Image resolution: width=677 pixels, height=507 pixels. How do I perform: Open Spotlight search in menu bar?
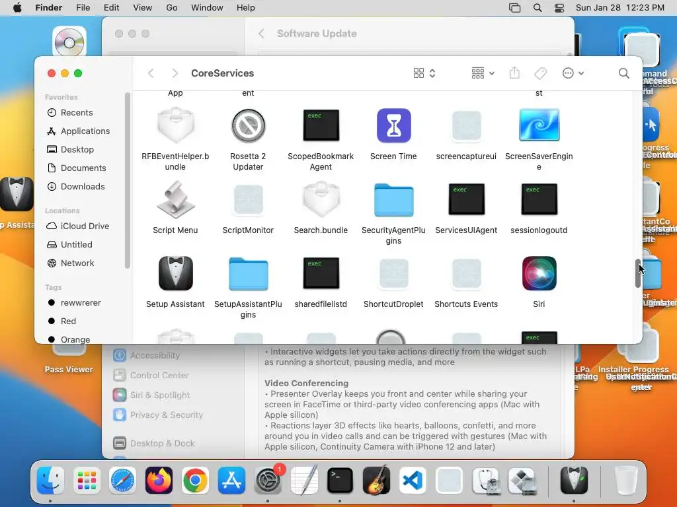click(x=538, y=8)
